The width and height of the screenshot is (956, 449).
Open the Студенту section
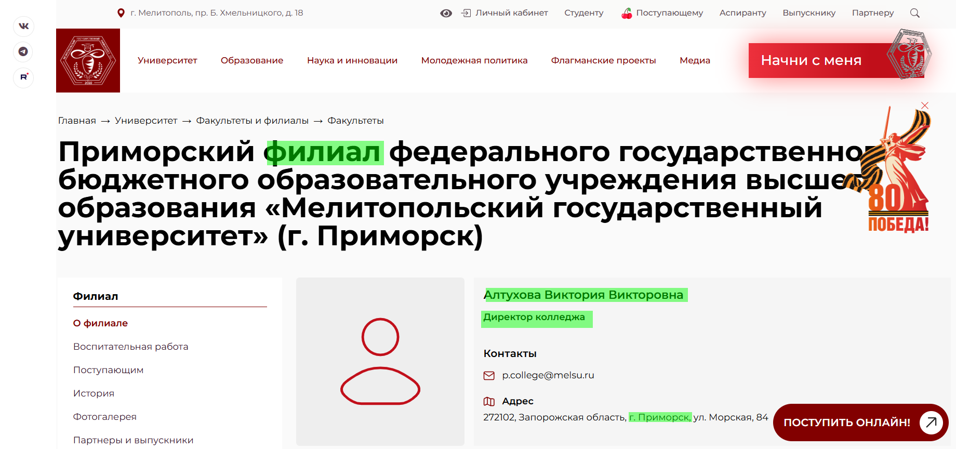pos(584,13)
